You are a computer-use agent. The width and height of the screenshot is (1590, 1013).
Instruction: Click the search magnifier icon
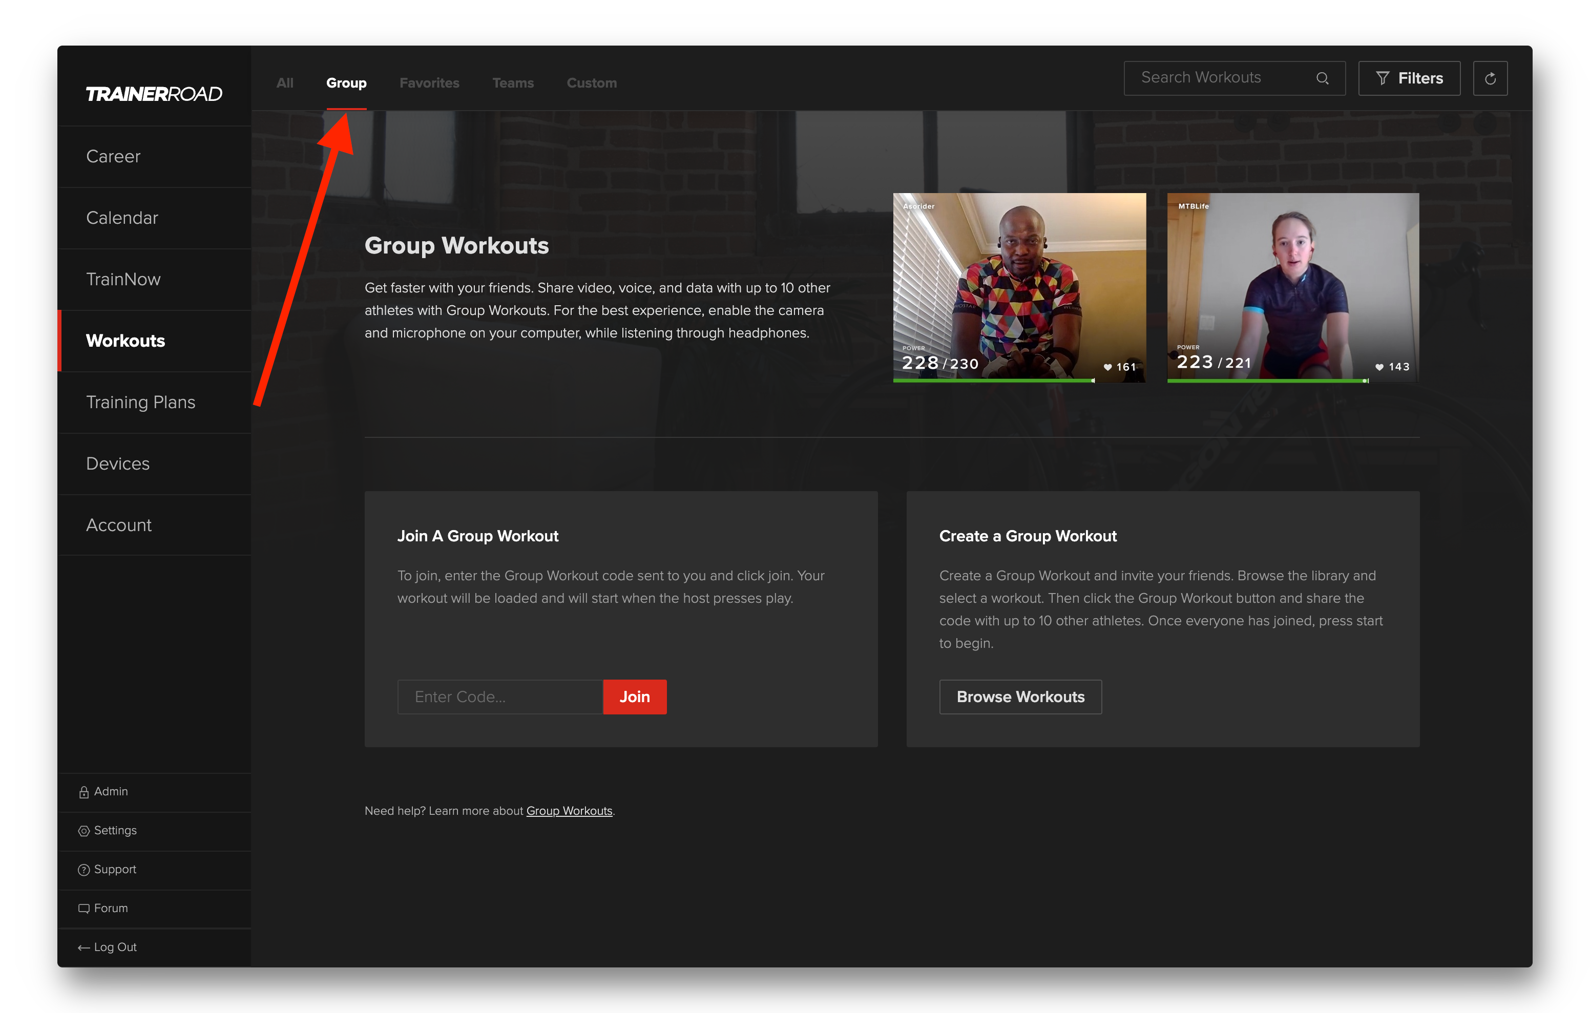(1322, 78)
